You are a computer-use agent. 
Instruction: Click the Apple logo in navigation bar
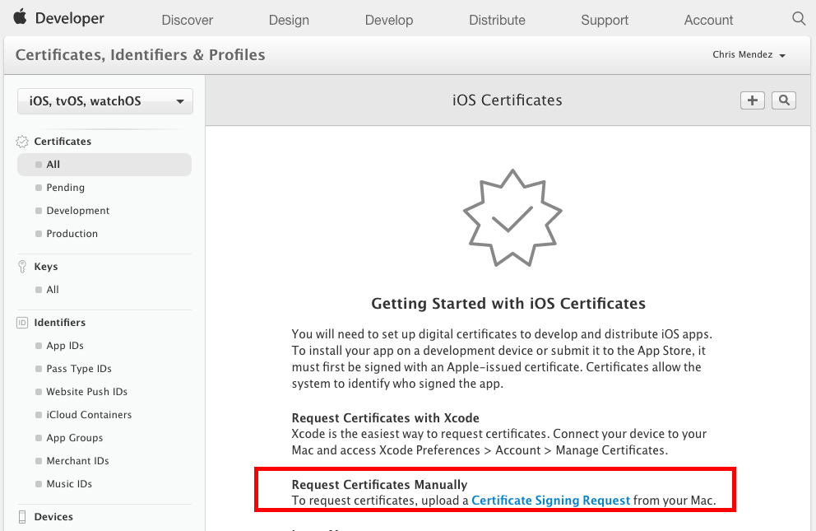21,16
